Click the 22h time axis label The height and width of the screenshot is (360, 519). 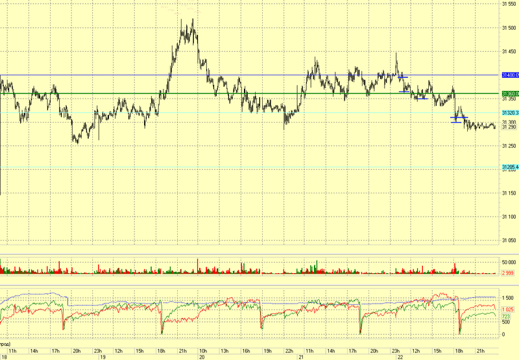289,351
